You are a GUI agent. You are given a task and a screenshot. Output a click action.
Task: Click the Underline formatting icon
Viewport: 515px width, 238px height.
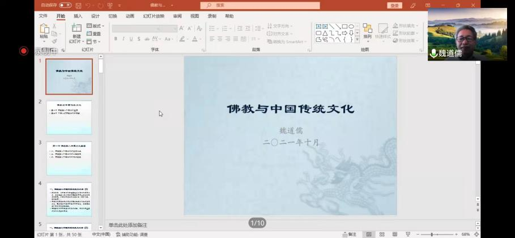(x=131, y=39)
